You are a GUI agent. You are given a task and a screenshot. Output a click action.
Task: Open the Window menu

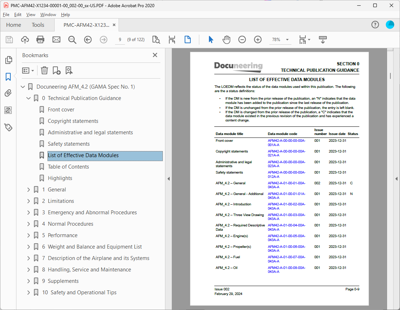(x=48, y=15)
